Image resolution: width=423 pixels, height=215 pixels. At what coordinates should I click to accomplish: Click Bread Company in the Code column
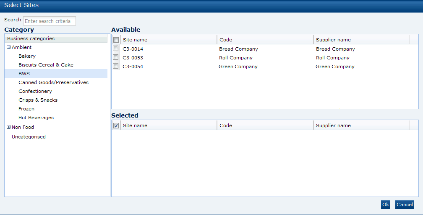point(238,49)
